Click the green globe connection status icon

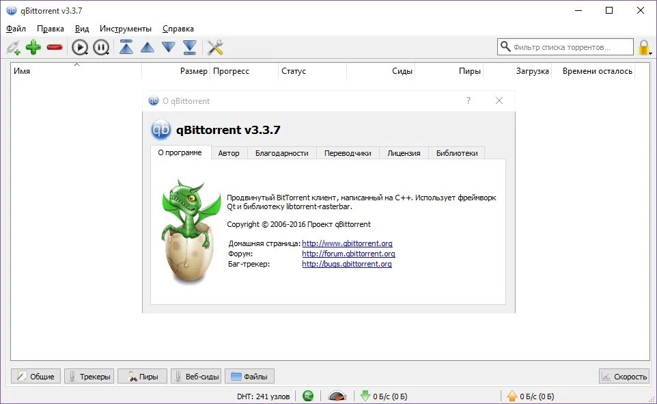pos(308,396)
